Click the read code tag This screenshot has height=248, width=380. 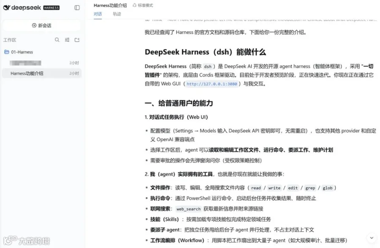(256, 188)
